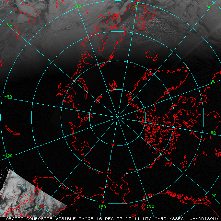Click the 'ARCTIC COMPOSITE VISIBLE IMAGE' caption text

50,219
